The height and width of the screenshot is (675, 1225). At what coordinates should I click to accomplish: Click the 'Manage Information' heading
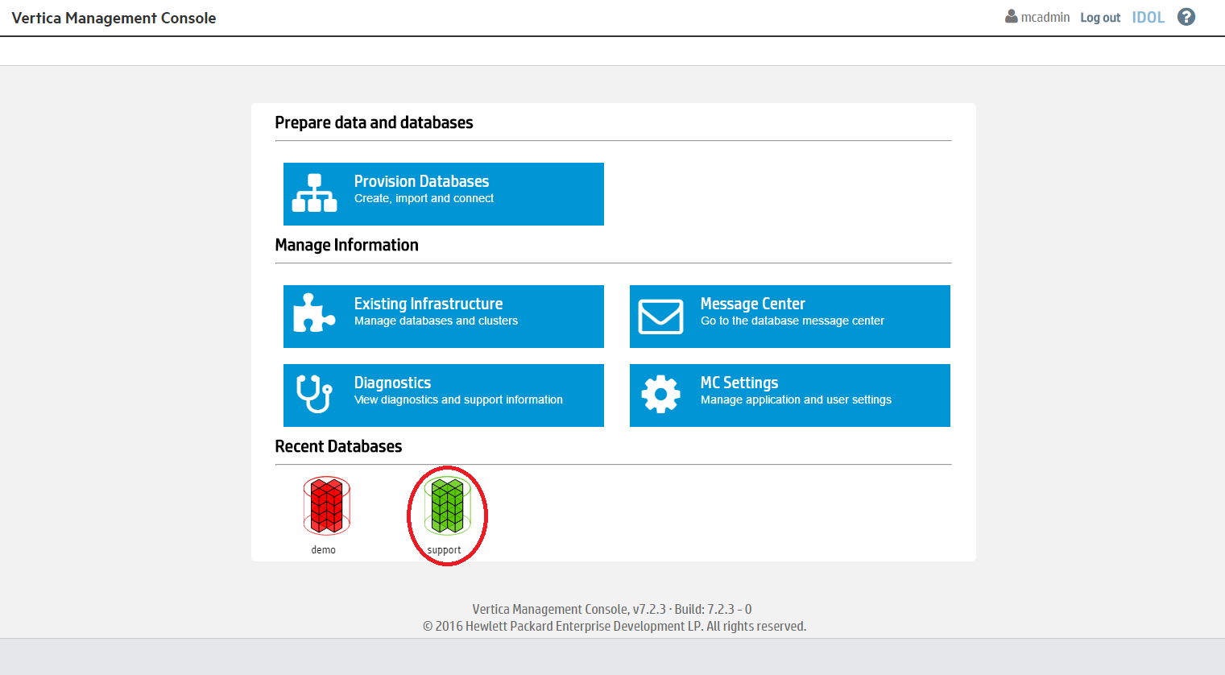coord(346,245)
